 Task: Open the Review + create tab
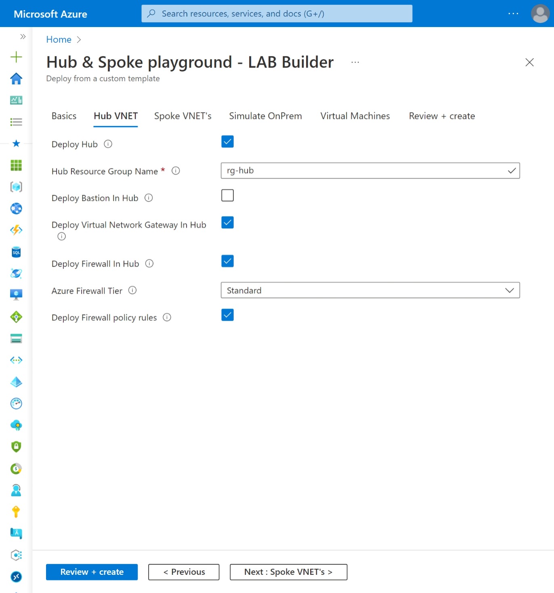pos(442,116)
